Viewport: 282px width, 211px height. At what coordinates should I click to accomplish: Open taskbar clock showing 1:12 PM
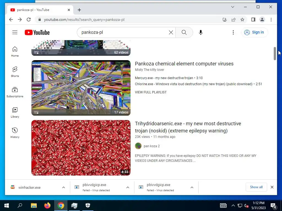pyautogui.click(x=258, y=206)
